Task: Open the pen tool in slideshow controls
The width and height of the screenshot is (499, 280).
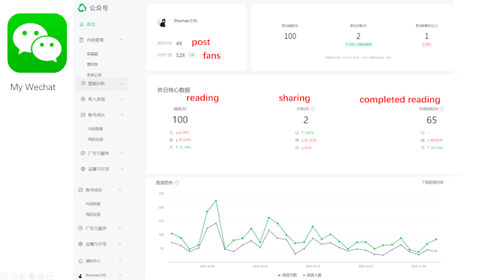Action: (23, 276)
